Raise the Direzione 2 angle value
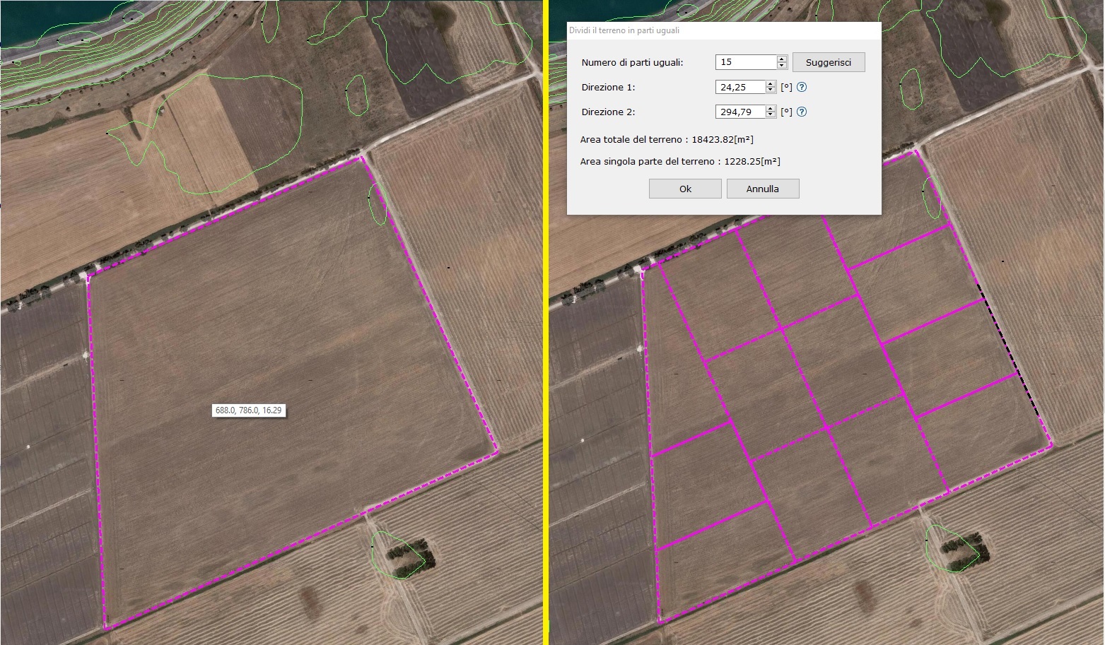 771,109
